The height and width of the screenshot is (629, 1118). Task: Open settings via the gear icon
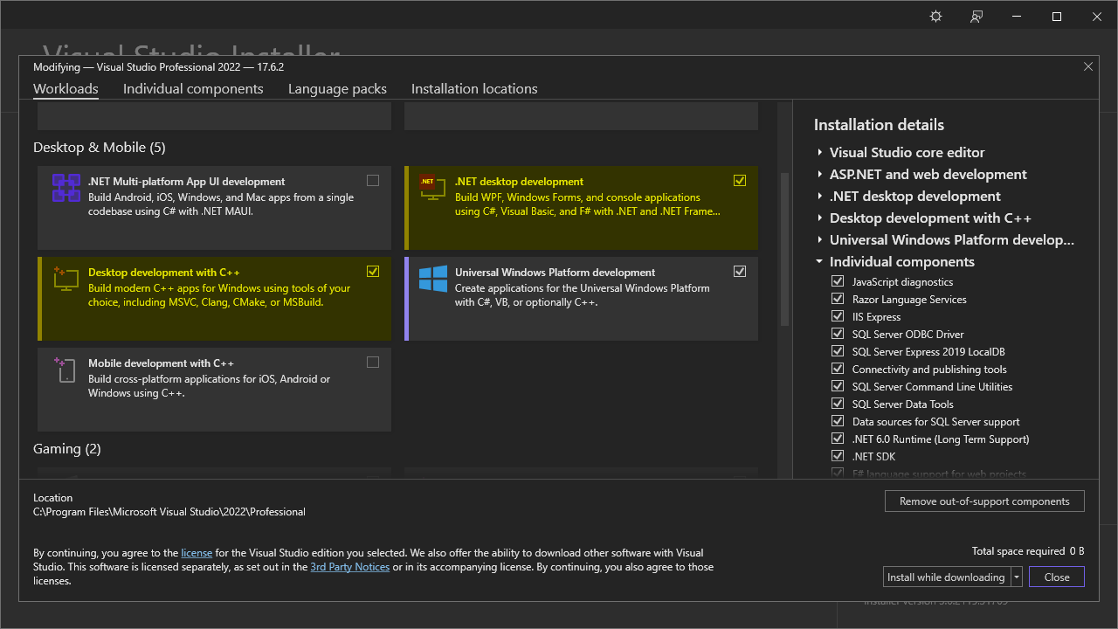pos(935,17)
